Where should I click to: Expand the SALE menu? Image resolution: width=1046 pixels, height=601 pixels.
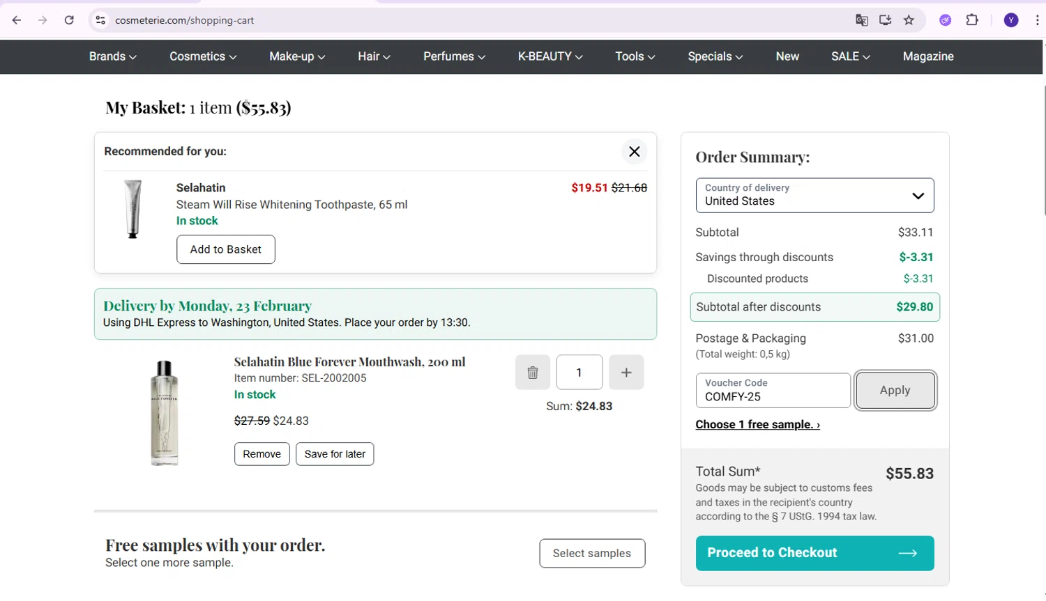pos(851,56)
